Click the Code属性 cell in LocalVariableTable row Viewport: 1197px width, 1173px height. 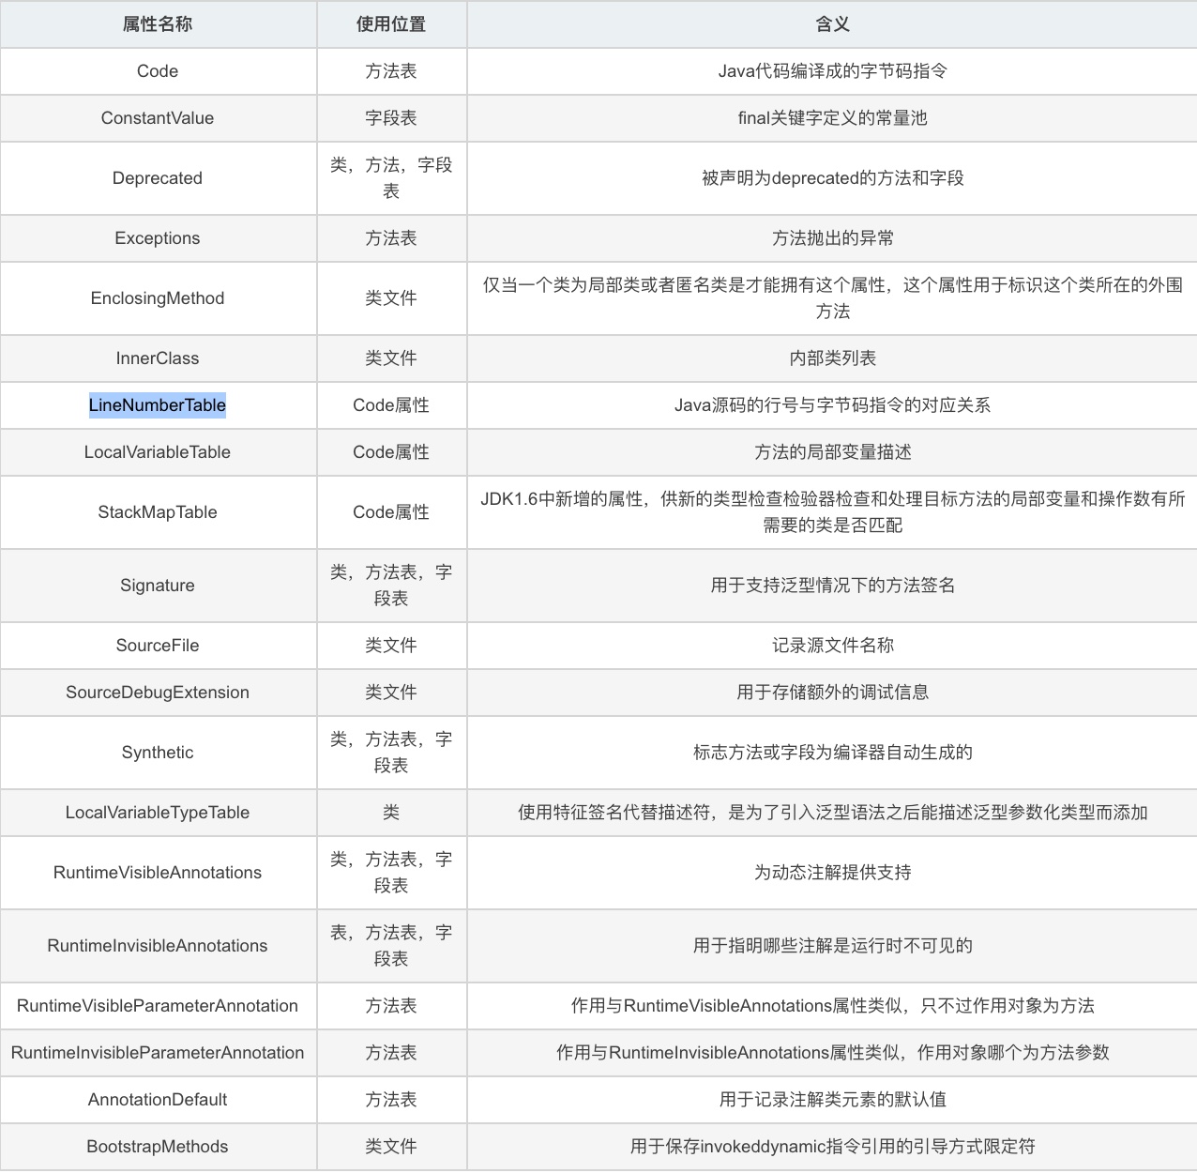[391, 452]
